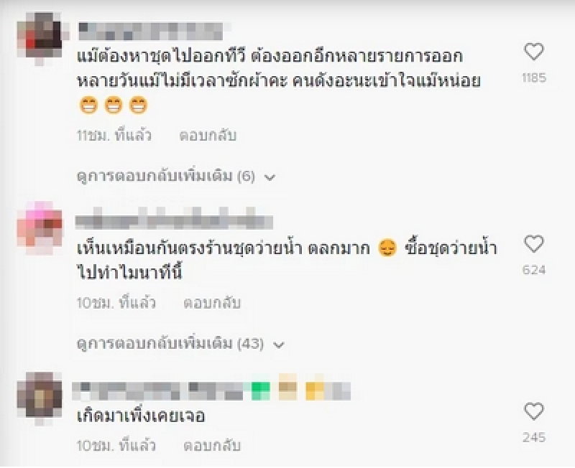This screenshot has height=468, width=575.
Task: Open the third commenter's username with emoji badges
Action: (211, 388)
